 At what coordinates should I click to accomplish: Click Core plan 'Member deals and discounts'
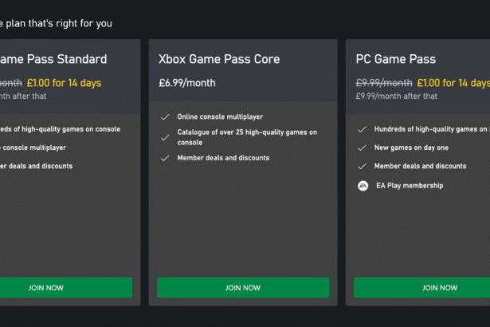223,158
